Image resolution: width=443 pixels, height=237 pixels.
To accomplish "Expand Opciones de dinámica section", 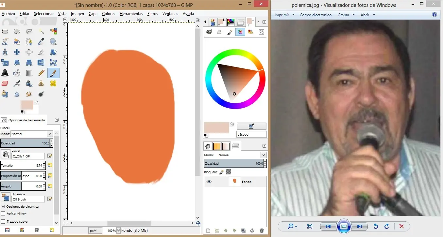I will point(3,206).
